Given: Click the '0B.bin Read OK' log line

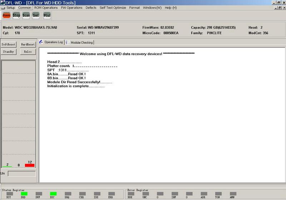Looking at the screenshot, I should (66, 78).
